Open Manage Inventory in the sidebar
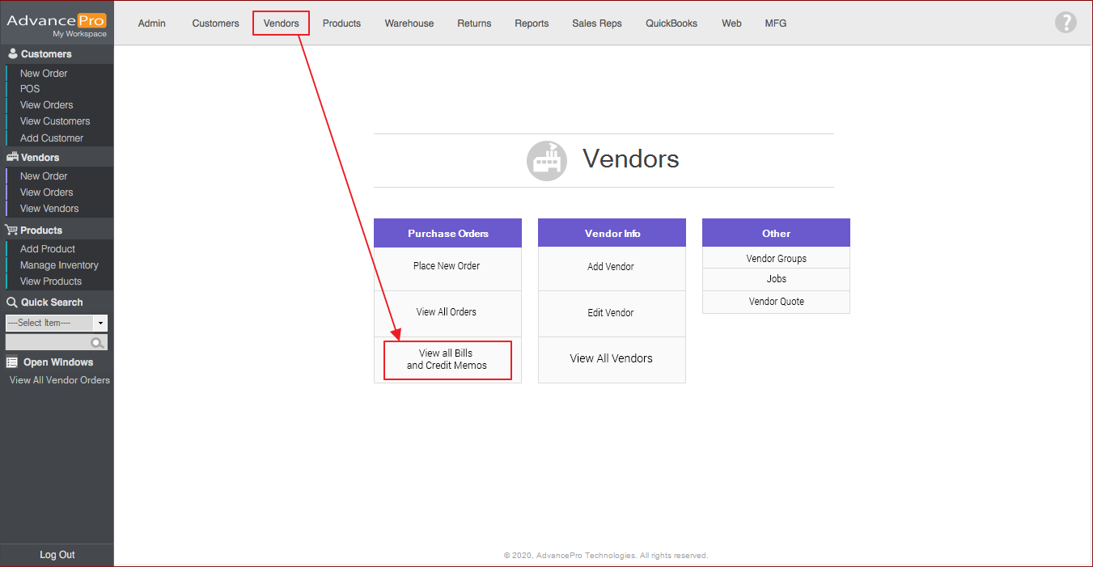1093x567 pixels. (x=59, y=265)
